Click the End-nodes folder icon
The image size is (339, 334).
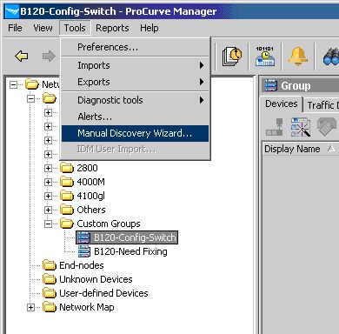coord(50,265)
